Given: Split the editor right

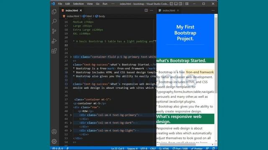Looking at the screenshot, I should click(146, 10).
